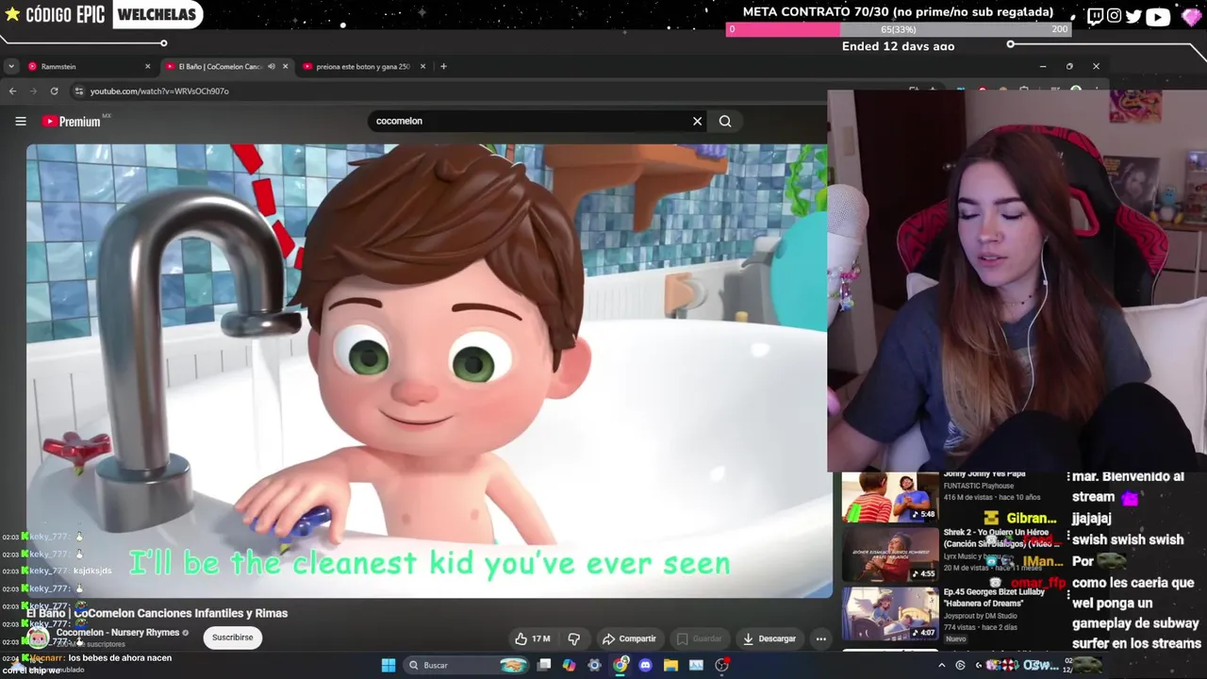Go to YouTube Premium home logo
The width and height of the screenshot is (1207, 679).
coord(73,121)
